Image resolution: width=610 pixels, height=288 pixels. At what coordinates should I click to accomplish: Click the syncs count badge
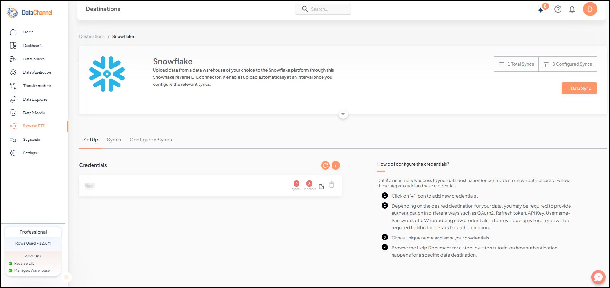tap(296, 184)
